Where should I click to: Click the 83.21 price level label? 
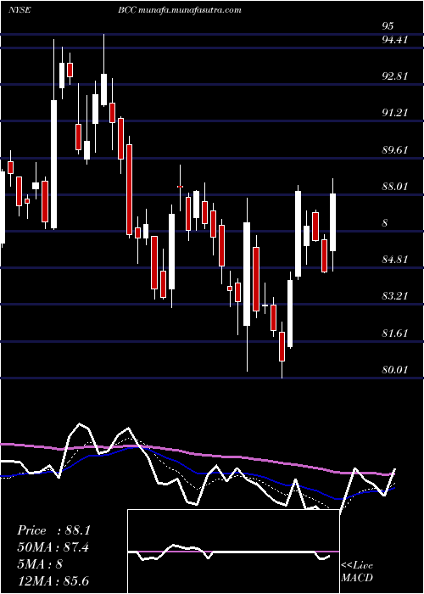[x=394, y=296]
